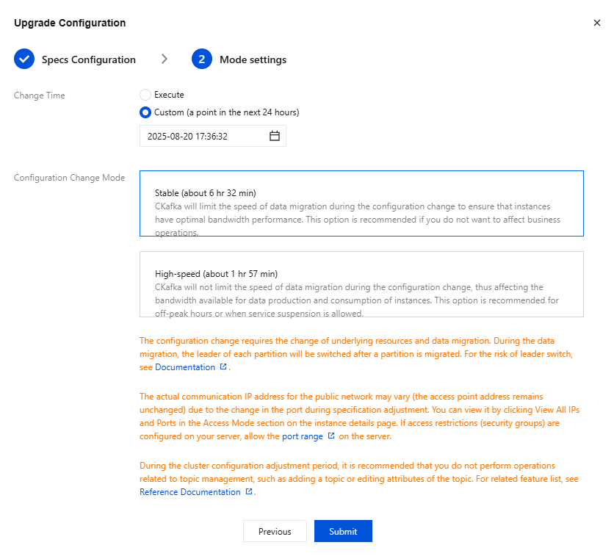Image resolution: width=614 pixels, height=556 pixels.
Task: Open the Reference Documentation link
Action: coord(190,492)
